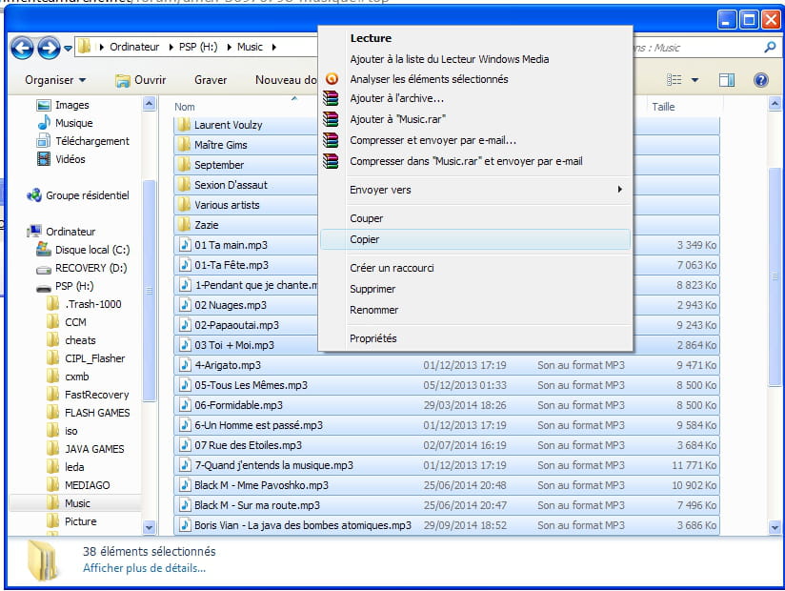Screen dimensions: 785x591
Task: Open the view options dropdown arrow
Action: pos(694,80)
